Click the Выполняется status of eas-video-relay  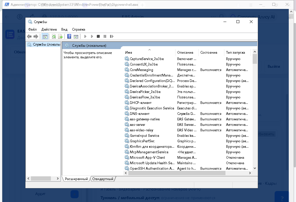[211, 130]
